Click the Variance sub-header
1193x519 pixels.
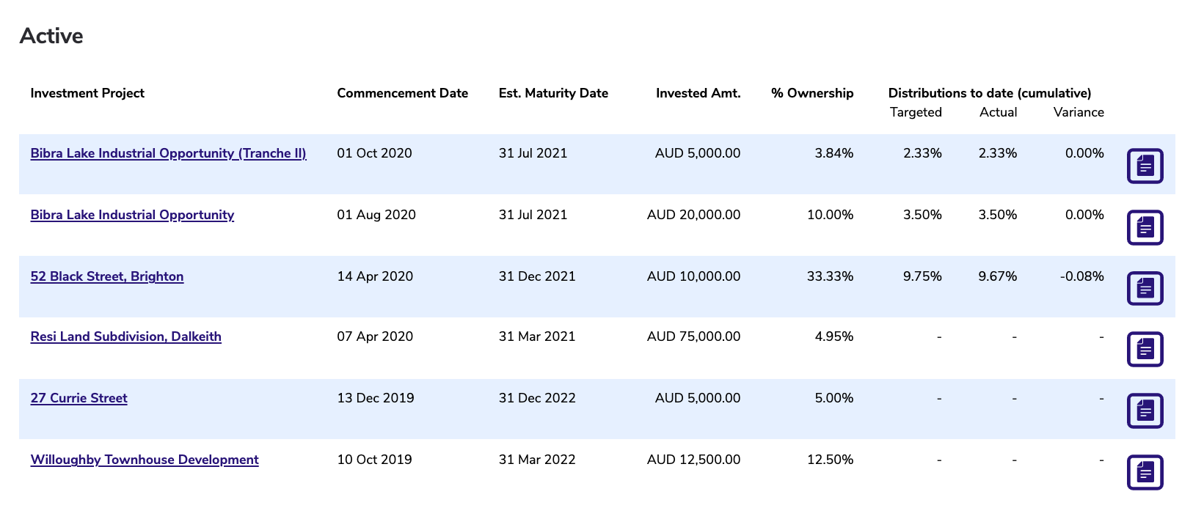pyautogui.click(x=1079, y=112)
